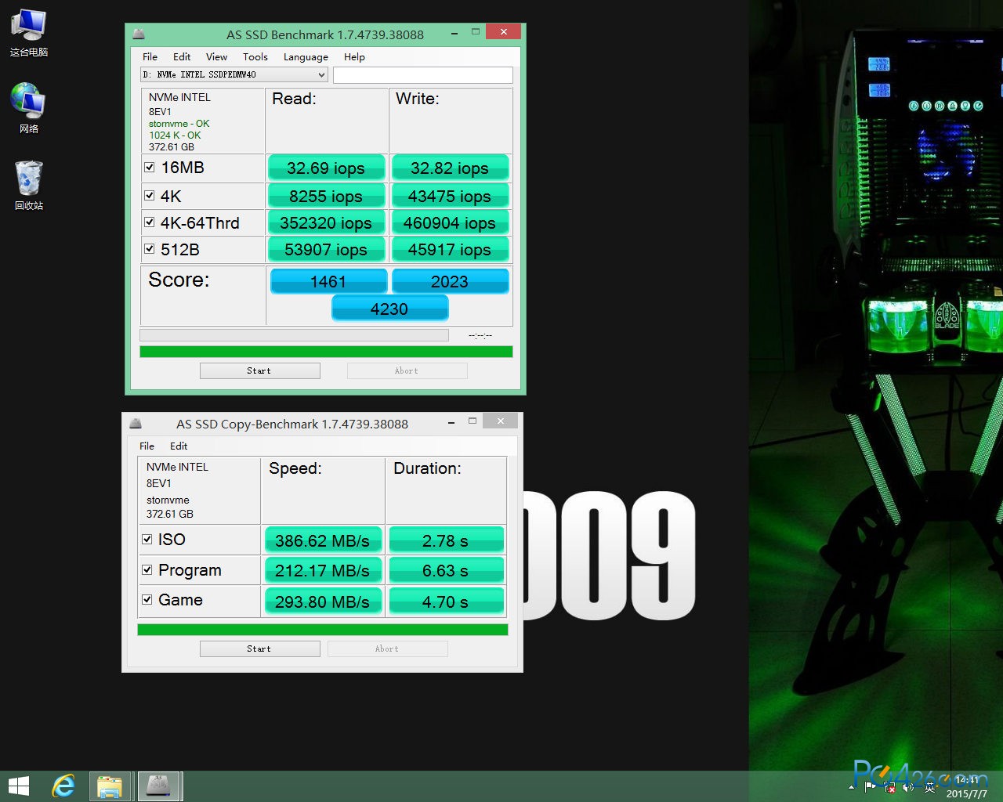Viewport: 1003px width, 802px height.
Task: Click the Game duration 4.70 s
Action: pos(446,601)
